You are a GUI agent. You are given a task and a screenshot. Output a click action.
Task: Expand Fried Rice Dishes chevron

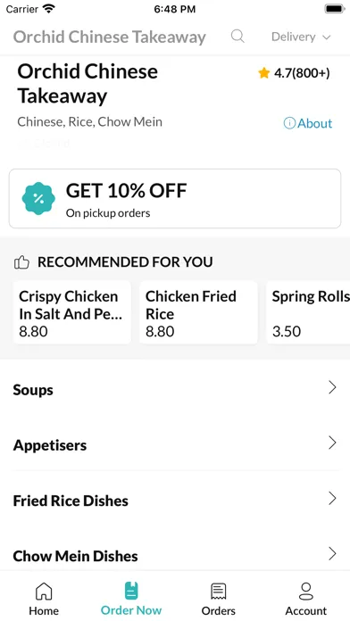332,498
